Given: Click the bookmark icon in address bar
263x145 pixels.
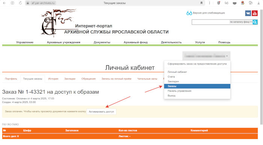Looking at the screenshot, I should pos(201,3).
